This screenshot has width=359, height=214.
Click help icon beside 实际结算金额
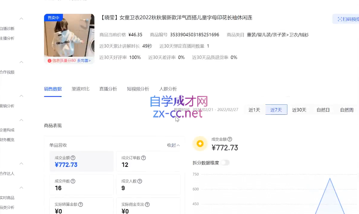[x=81, y=204]
